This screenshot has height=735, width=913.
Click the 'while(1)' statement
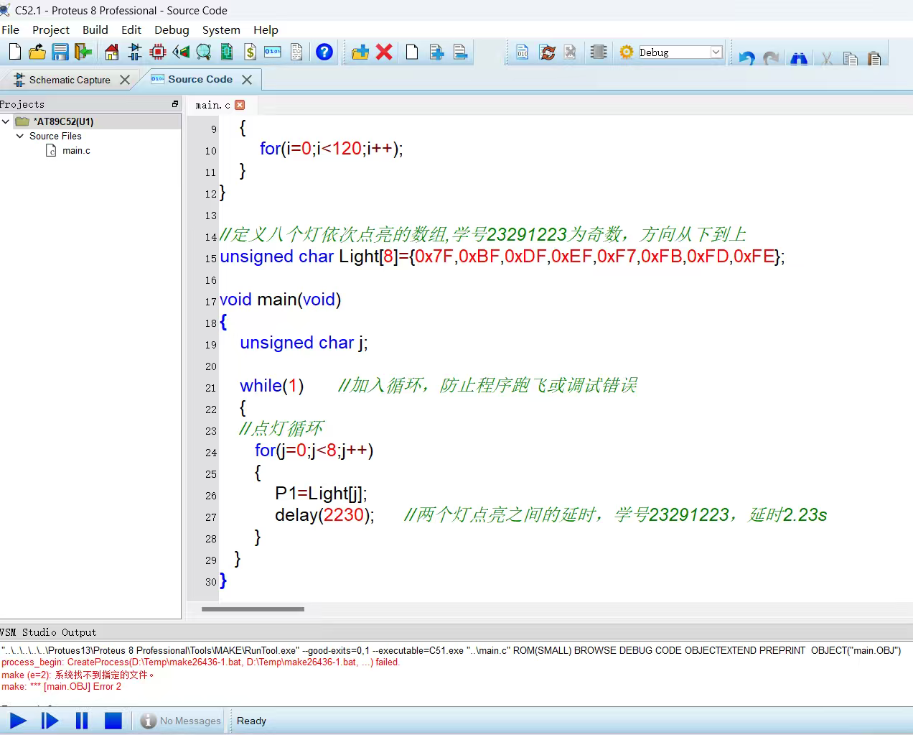click(x=272, y=386)
